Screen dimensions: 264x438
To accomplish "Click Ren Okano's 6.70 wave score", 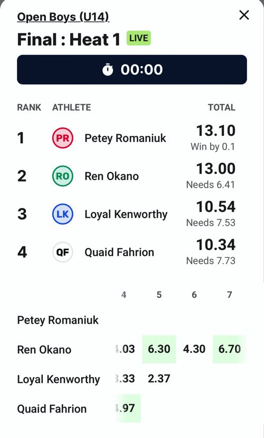I will click(230, 349).
